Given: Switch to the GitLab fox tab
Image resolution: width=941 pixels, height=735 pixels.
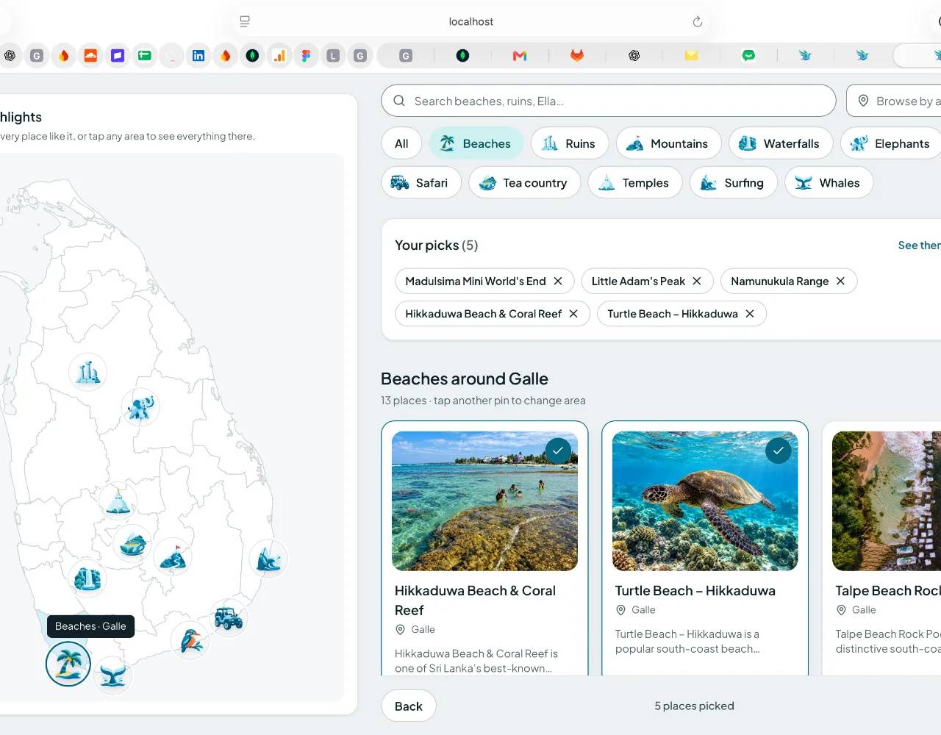Looking at the screenshot, I should tap(577, 55).
